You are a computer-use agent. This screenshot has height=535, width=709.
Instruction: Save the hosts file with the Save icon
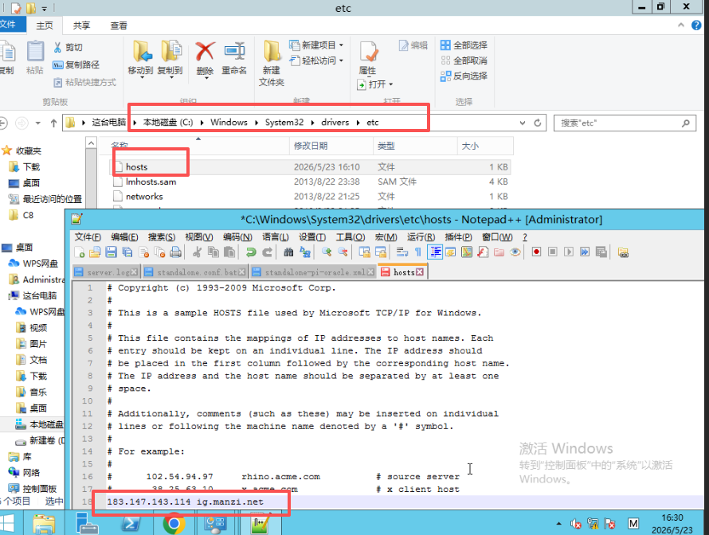(x=111, y=252)
